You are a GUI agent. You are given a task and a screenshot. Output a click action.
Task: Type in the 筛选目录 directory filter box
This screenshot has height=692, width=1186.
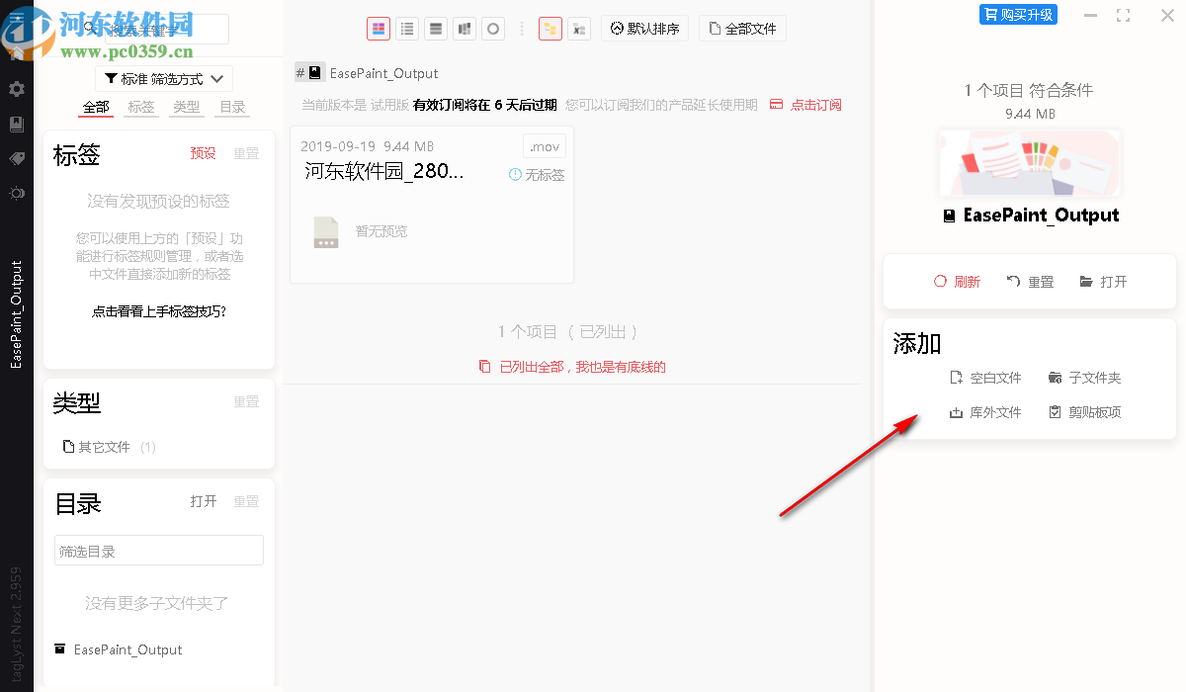(158, 550)
